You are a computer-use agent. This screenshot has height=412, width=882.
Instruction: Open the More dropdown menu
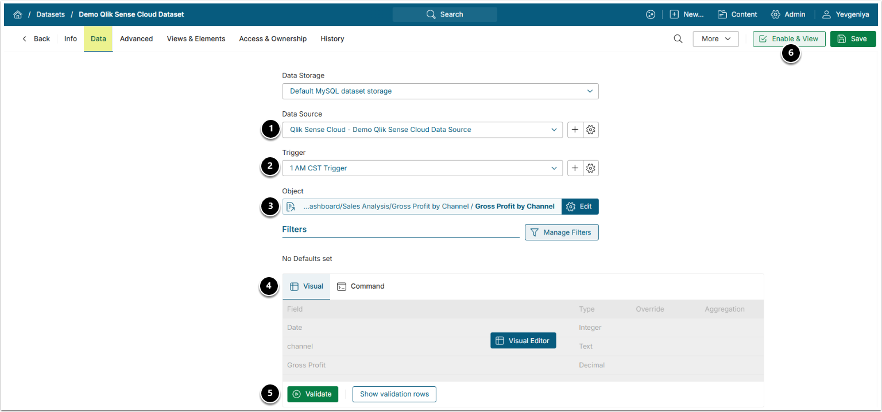[x=715, y=39]
